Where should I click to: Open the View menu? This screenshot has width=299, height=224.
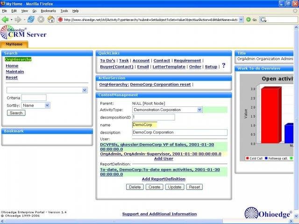click(x=24, y=11)
